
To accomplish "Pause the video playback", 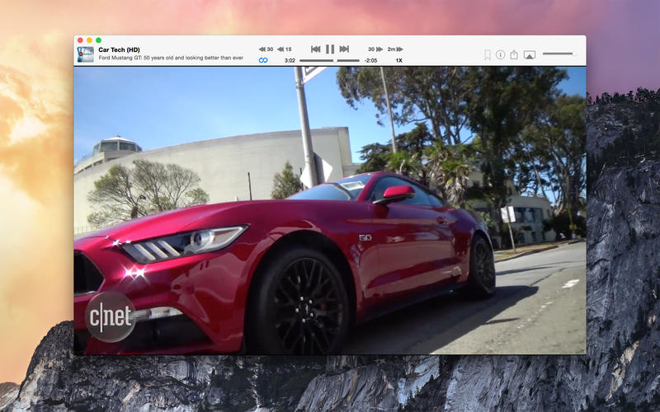I will click(x=330, y=49).
